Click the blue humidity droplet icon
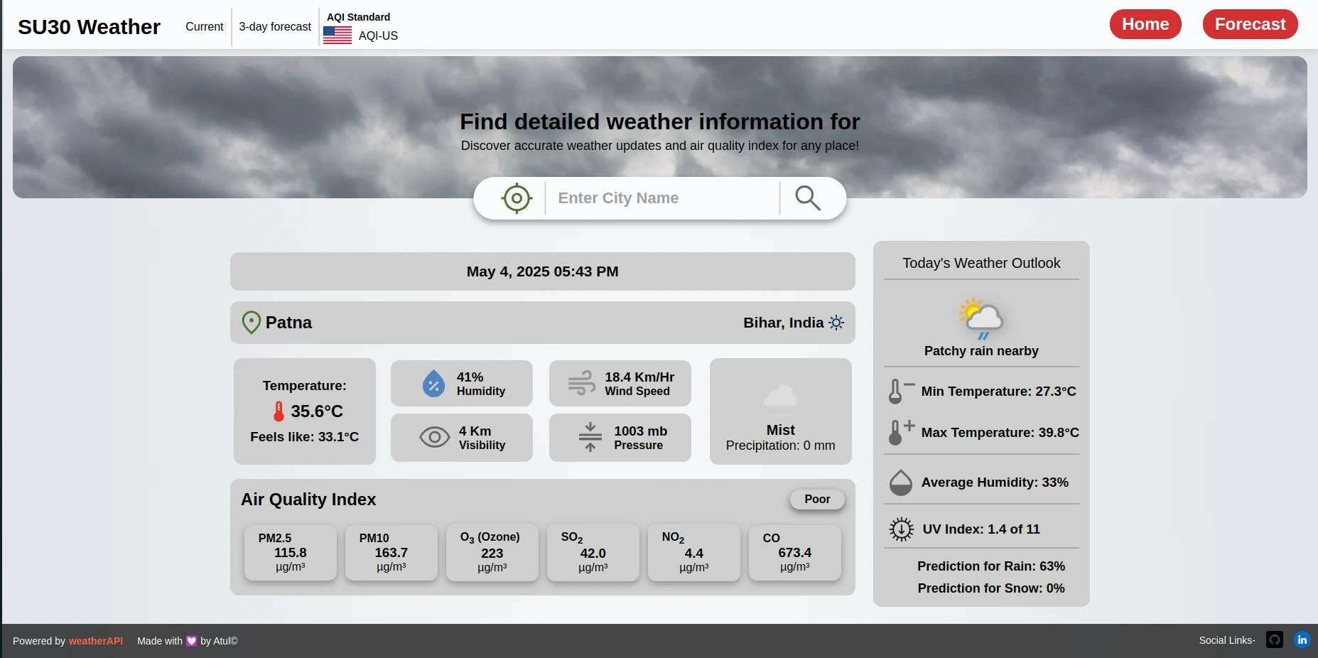1318x658 pixels. pos(433,384)
